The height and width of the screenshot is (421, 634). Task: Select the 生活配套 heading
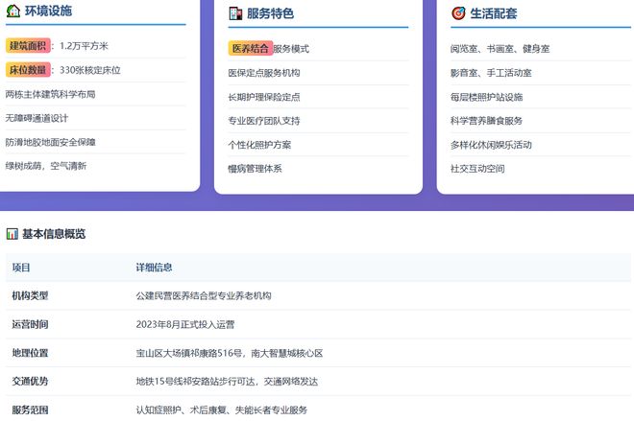(x=494, y=13)
